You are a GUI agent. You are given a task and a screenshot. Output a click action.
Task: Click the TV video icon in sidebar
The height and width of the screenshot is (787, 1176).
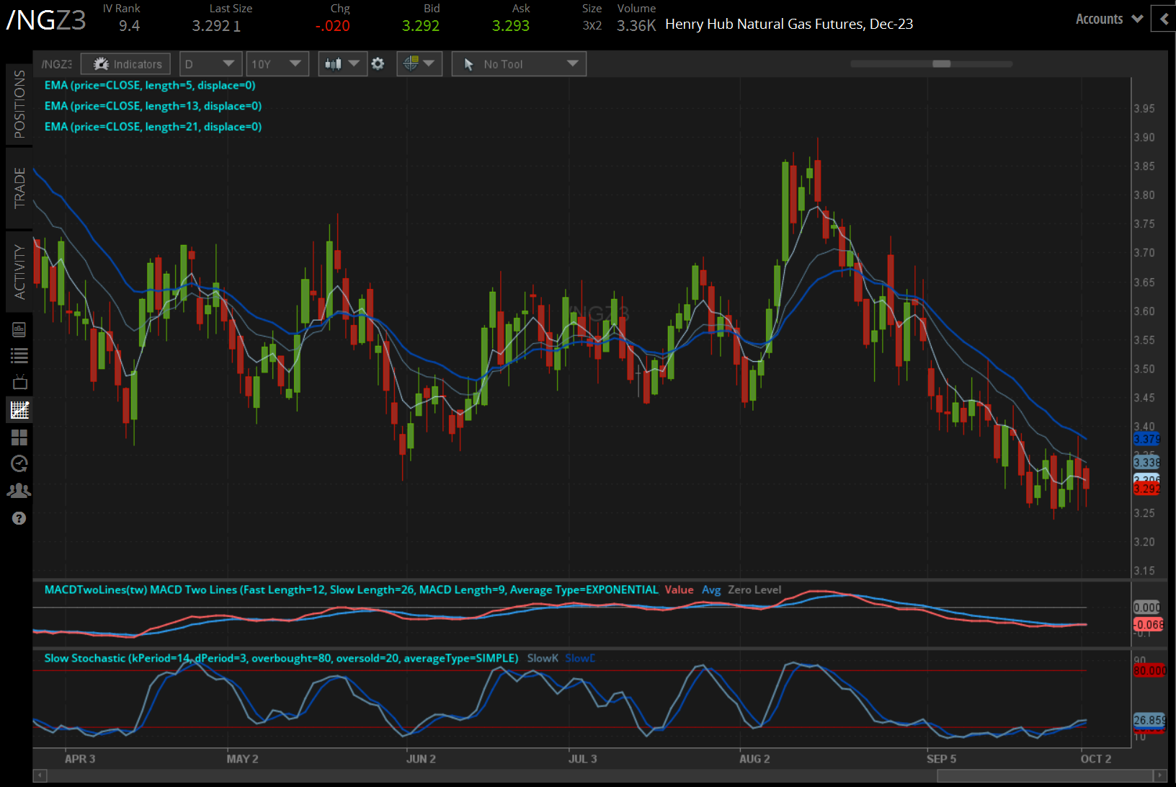[x=19, y=383]
